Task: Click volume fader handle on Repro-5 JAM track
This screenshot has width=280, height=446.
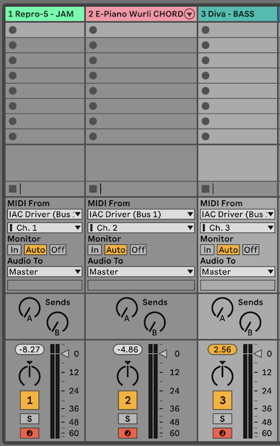Action: (x=65, y=354)
